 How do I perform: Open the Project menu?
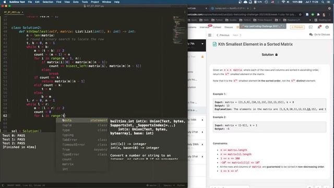click(95, 2)
